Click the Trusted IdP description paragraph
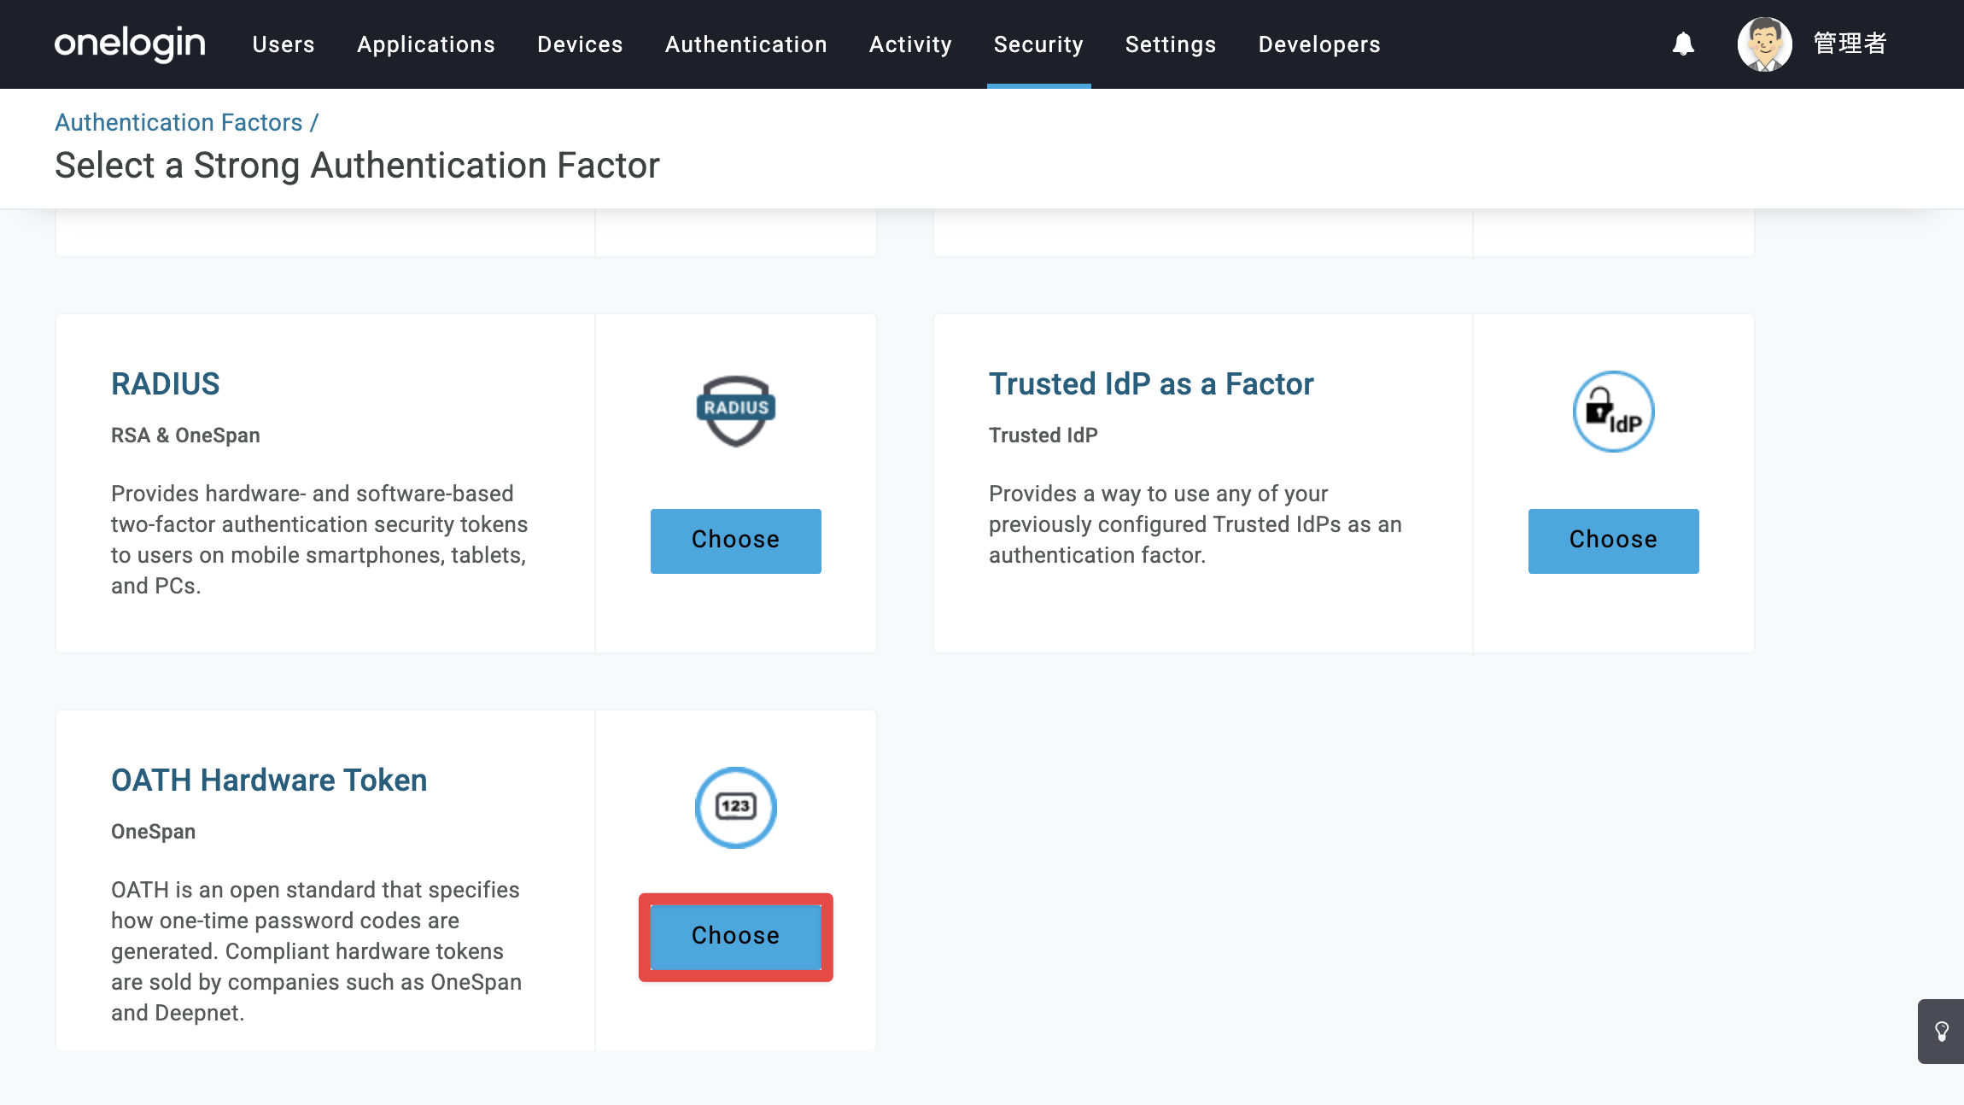Image resolution: width=1964 pixels, height=1105 pixels. click(x=1195, y=524)
